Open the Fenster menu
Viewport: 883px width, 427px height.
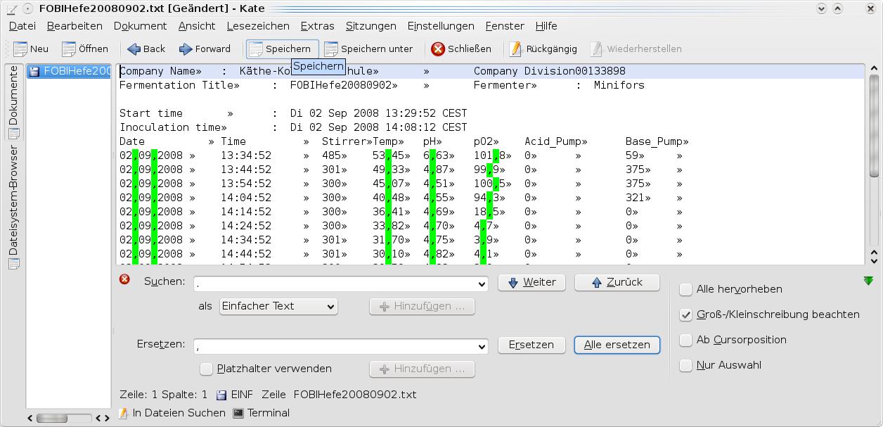[x=505, y=26]
